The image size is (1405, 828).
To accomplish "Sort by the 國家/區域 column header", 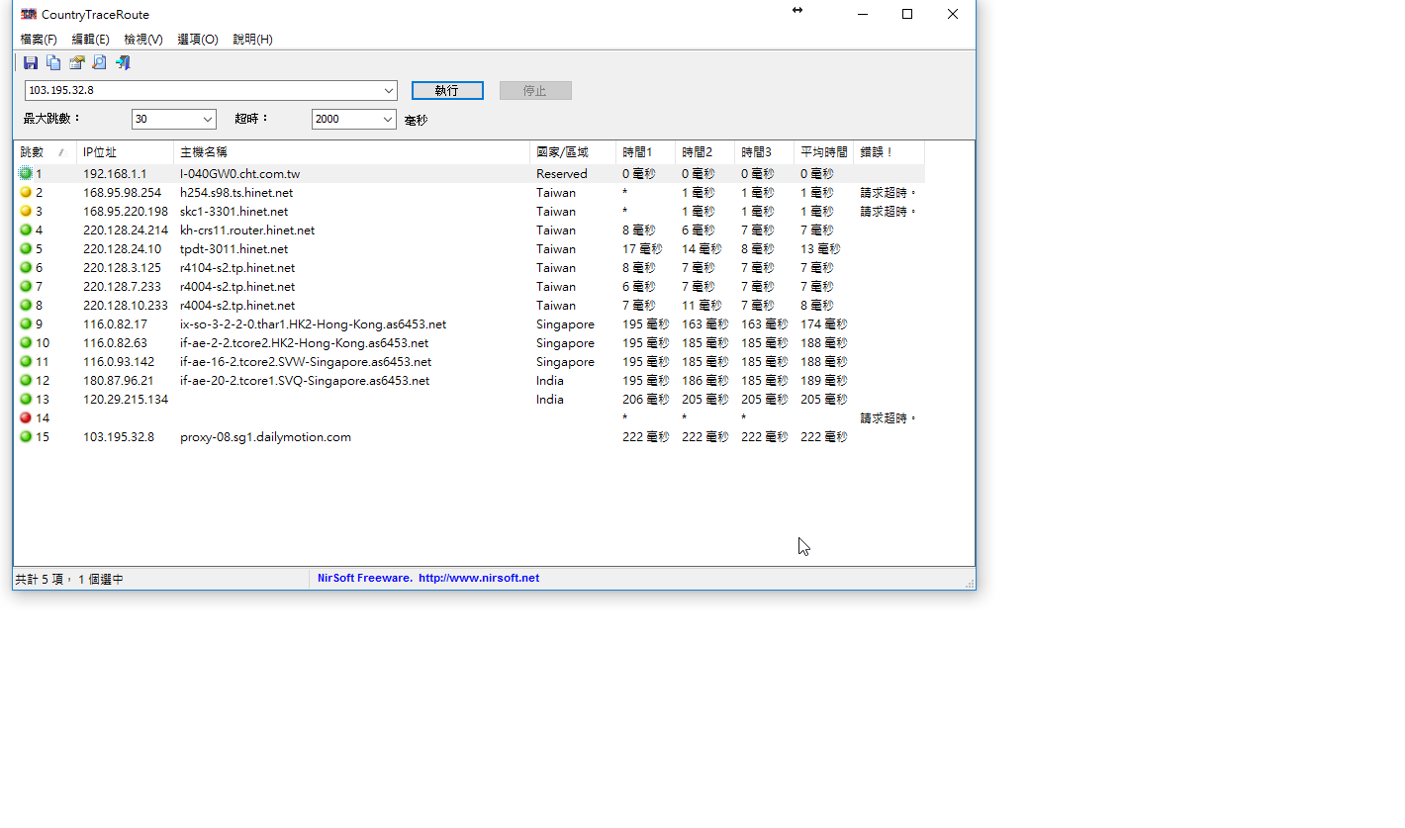I will coord(573,152).
